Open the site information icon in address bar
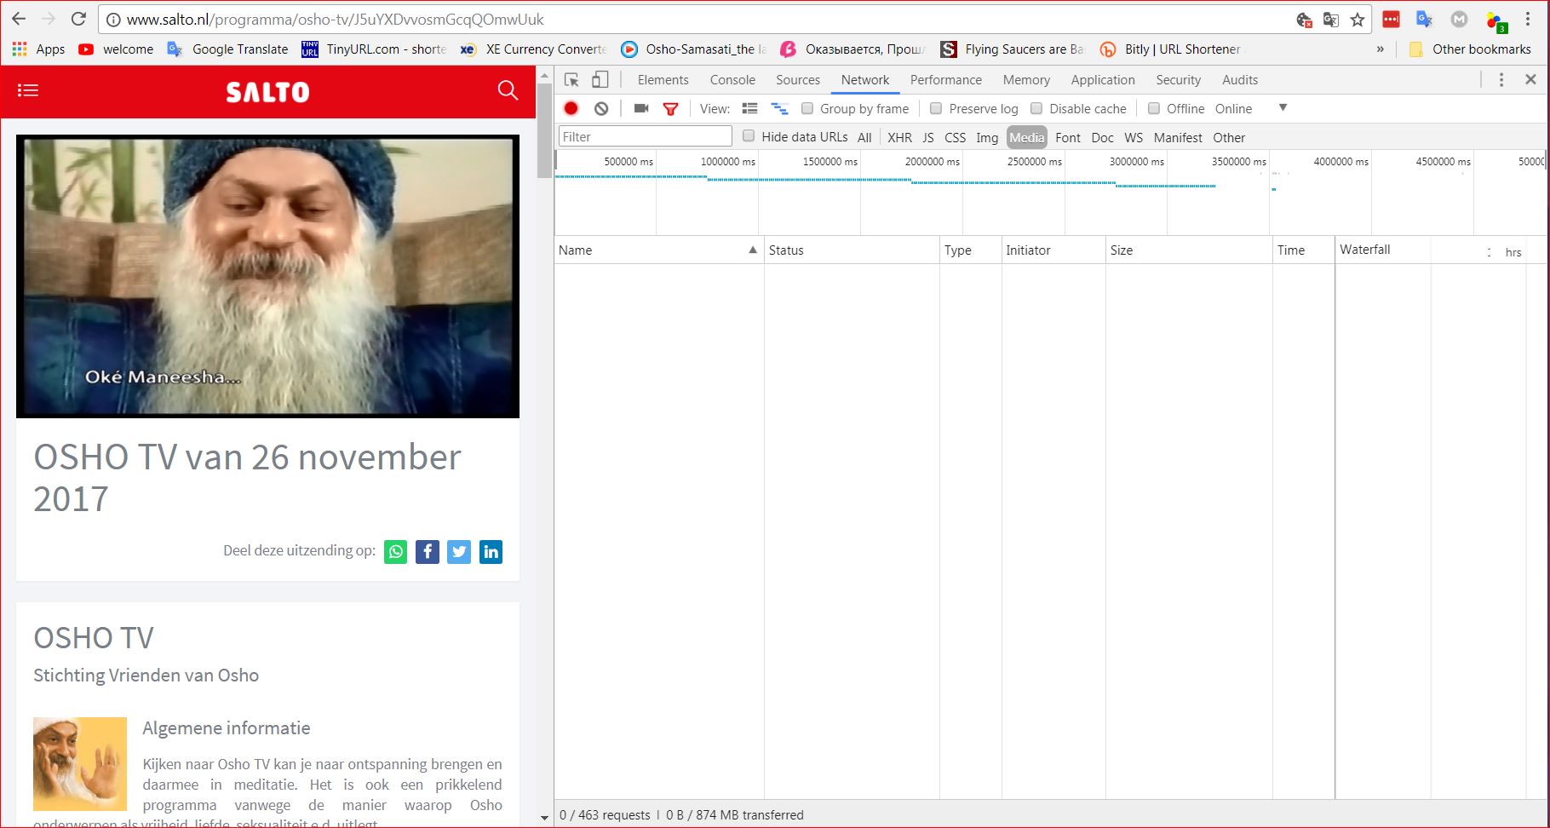The width and height of the screenshot is (1550, 828). tap(113, 20)
